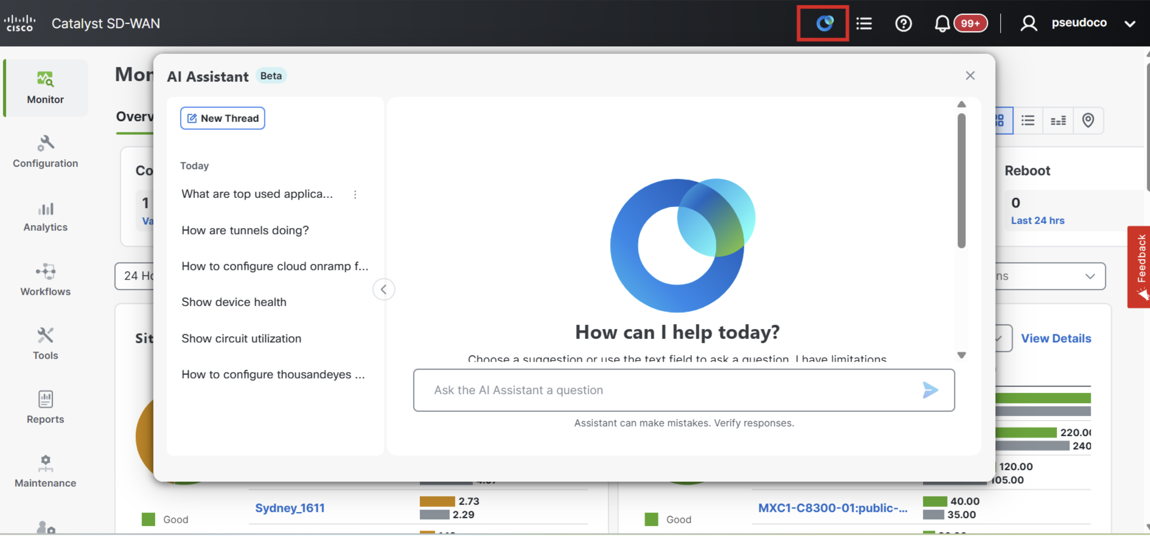1150x536 pixels.
Task: Open the Last 24 hrs reboot link
Action: pos(1037,221)
